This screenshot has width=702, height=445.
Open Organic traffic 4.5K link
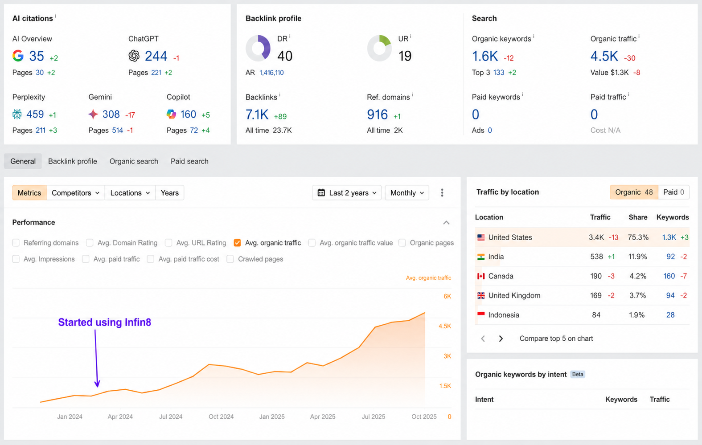604,56
